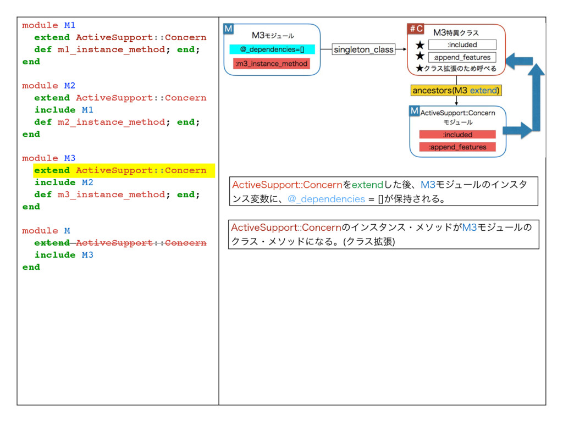Click the 'include M1' code line
The width and height of the screenshot is (563, 422).
(x=64, y=110)
